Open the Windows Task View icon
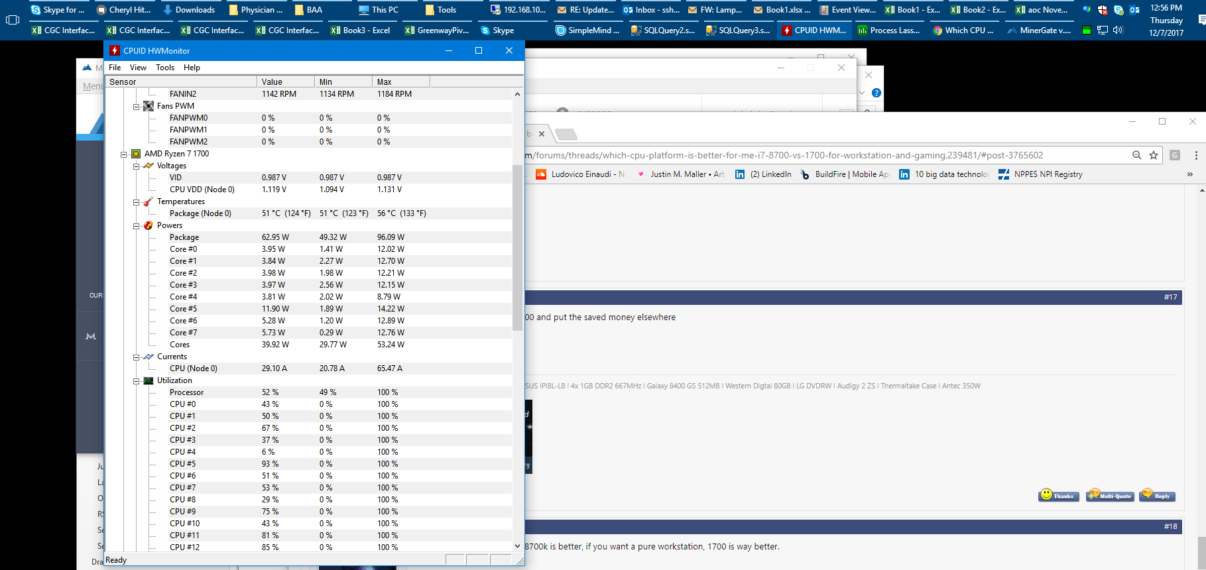 [13, 20]
